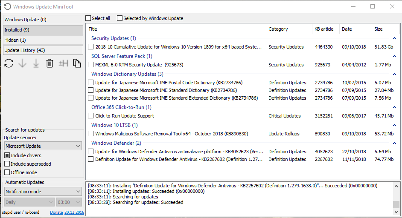Click the 20.12.2016 version link

(74, 212)
